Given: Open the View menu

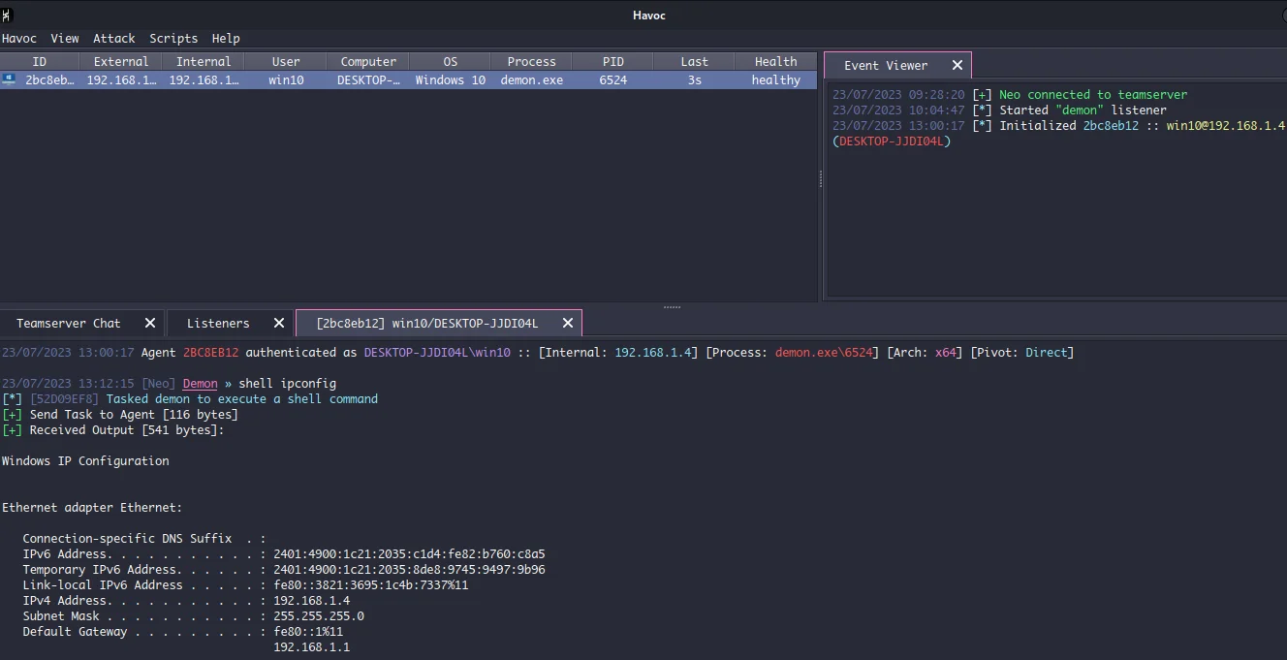Looking at the screenshot, I should tap(64, 39).
